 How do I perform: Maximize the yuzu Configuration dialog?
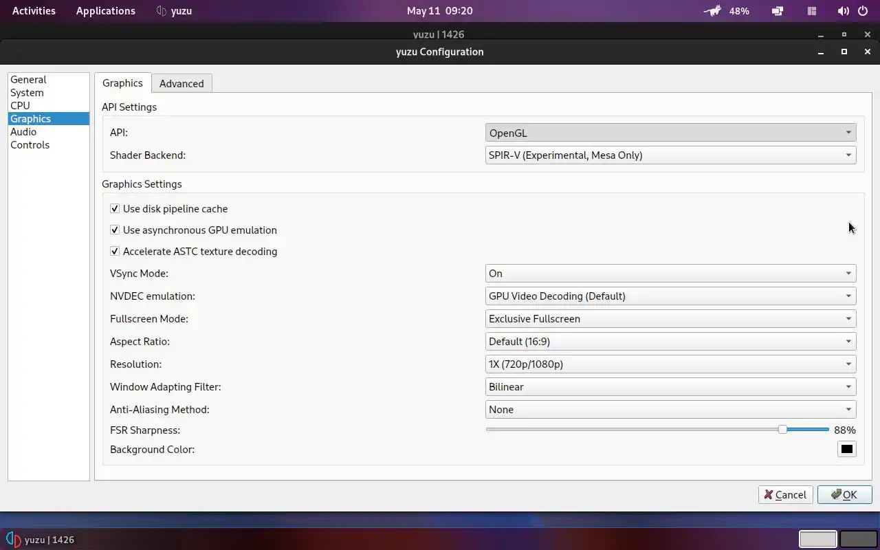point(844,52)
